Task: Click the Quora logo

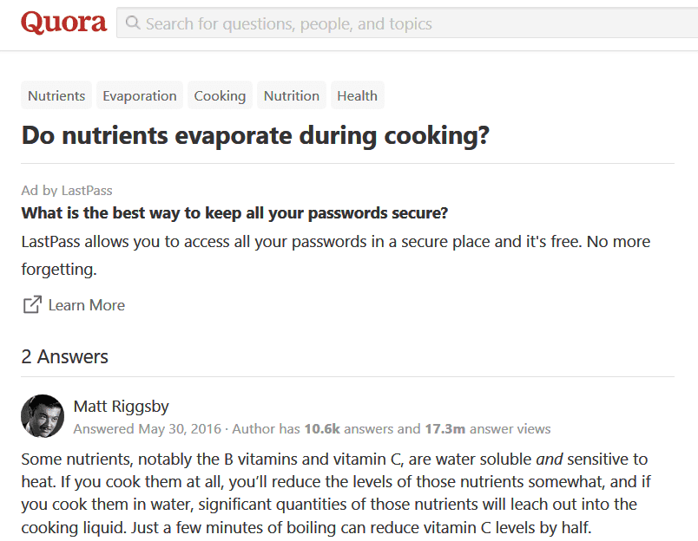Action: [64, 23]
